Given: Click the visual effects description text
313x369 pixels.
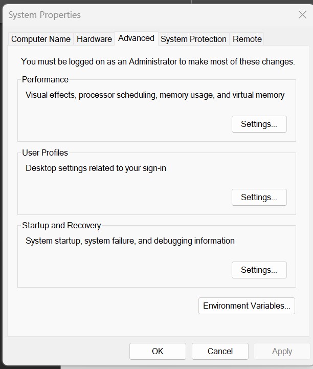Looking at the screenshot, I should (155, 95).
